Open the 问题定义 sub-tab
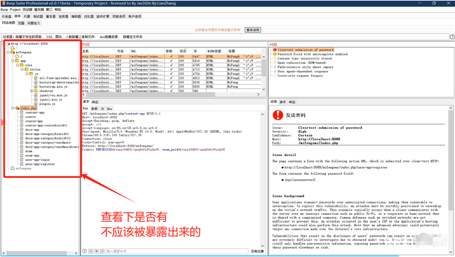455x257 pixels. coord(34,23)
